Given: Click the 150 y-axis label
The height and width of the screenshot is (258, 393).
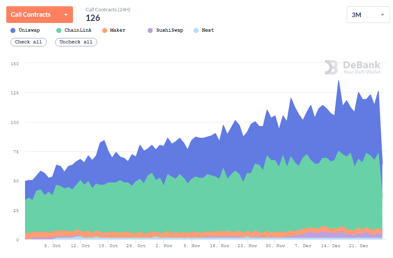Looking at the screenshot, I should [15, 64].
